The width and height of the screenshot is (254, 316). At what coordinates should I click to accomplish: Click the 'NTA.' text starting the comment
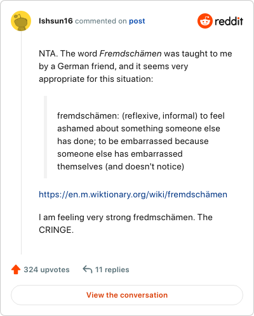coord(48,53)
